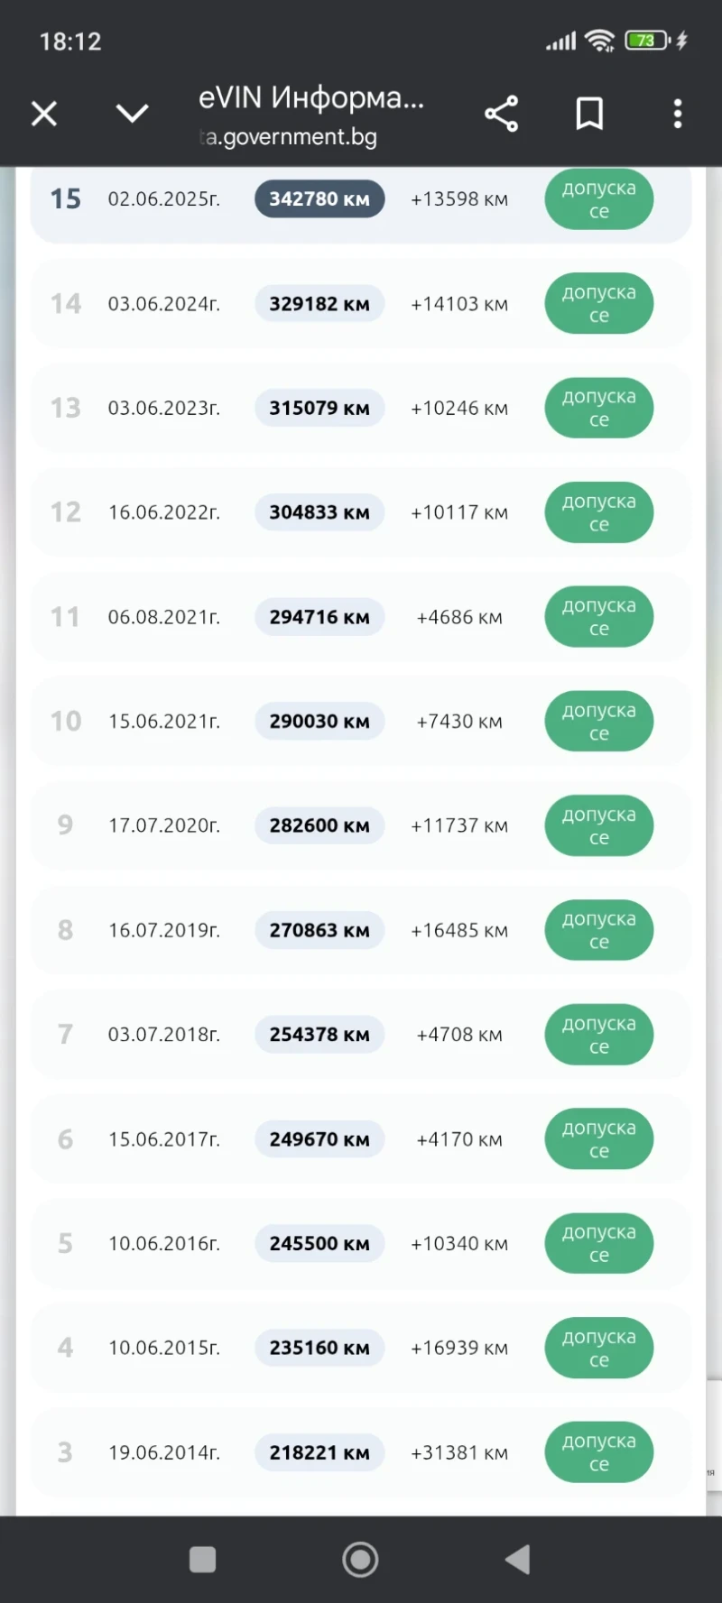
Task: Close the eVIN browser tab
Action: coord(44,114)
